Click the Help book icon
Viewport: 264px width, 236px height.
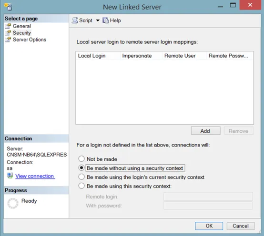click(105, 20)
